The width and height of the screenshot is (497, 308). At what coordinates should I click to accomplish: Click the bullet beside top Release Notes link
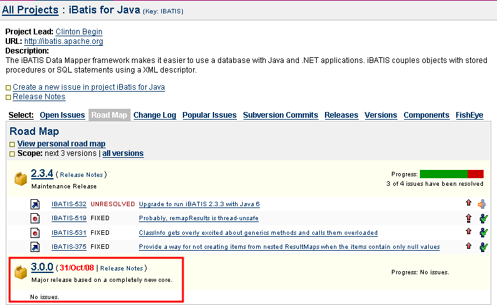pyautogui.click(x=8, y=97)
